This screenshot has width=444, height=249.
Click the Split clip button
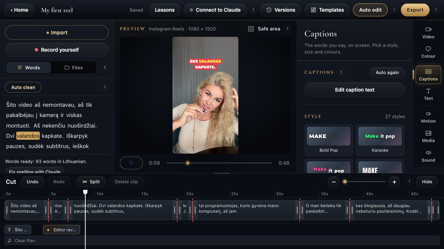tap(91, 182)
